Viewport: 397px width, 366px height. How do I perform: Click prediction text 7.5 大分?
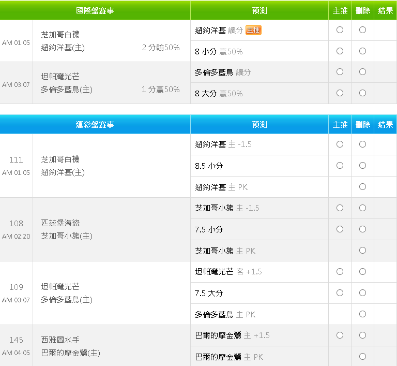[x=209, y=293]
